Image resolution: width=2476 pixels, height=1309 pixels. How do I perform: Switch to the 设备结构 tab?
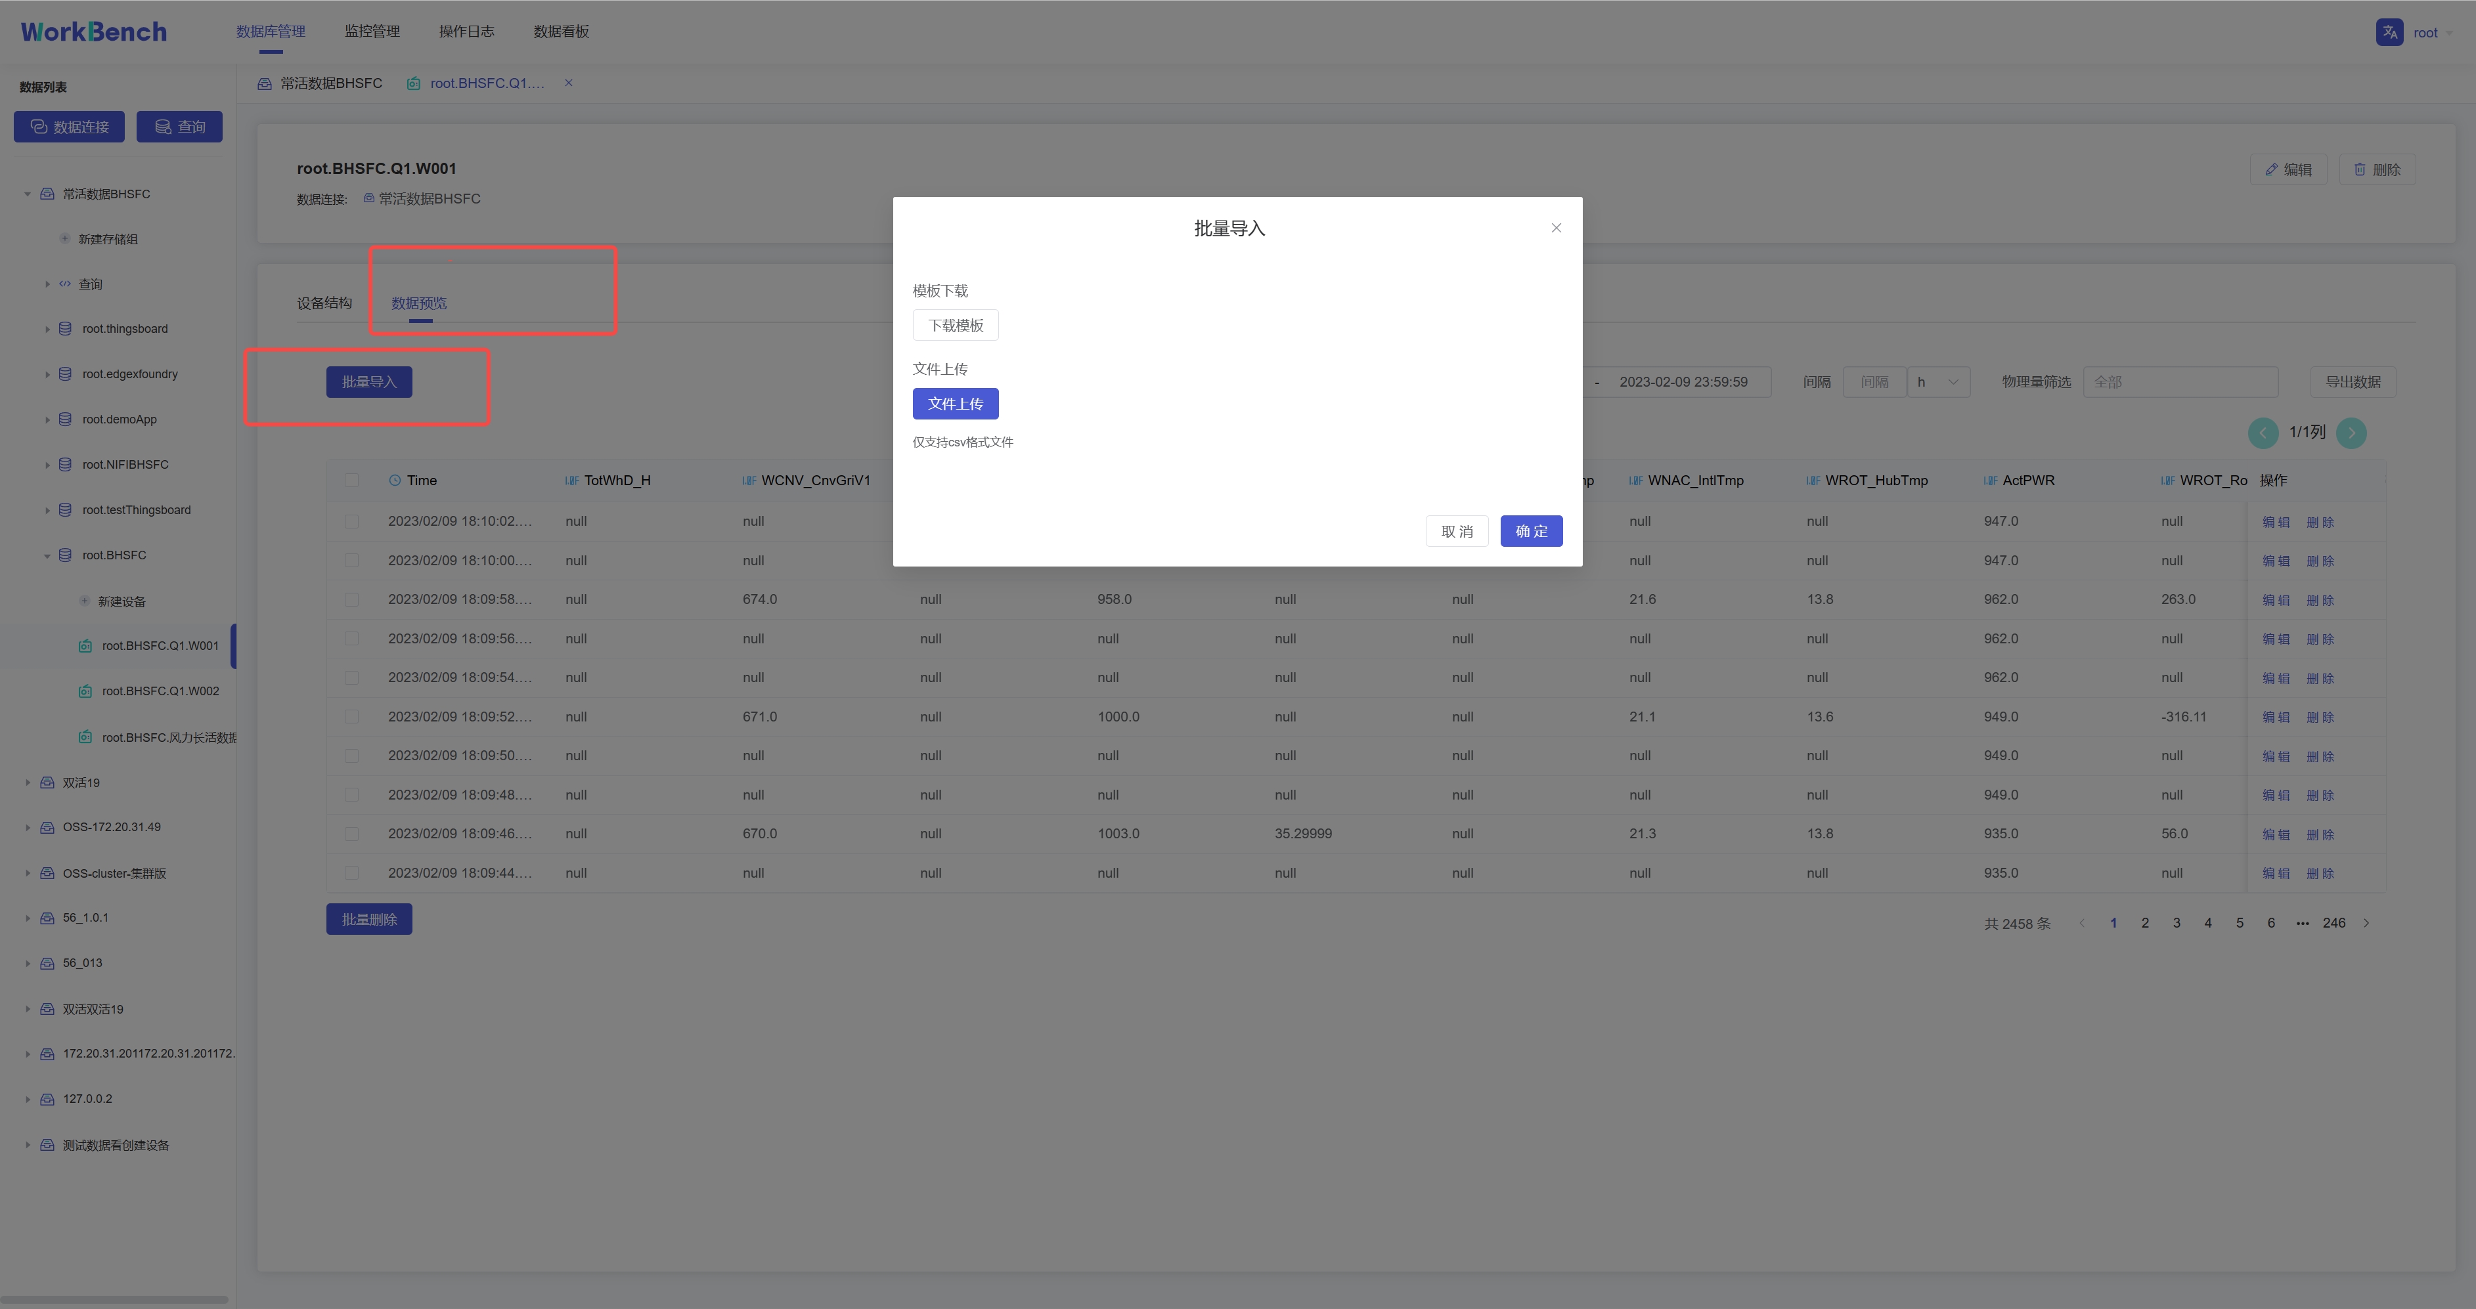(324, 302)
